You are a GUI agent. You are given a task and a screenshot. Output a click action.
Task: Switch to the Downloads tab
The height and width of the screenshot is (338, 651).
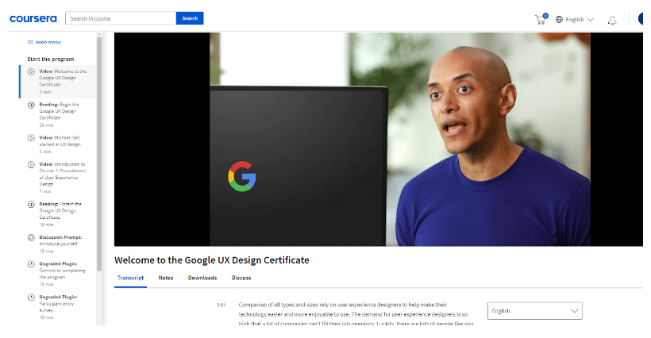202,278
